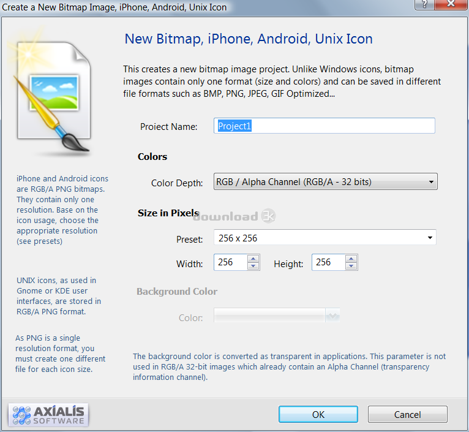Click the Height value field
The width and height of the screenshot is (469, 432).
pos(328,262)
